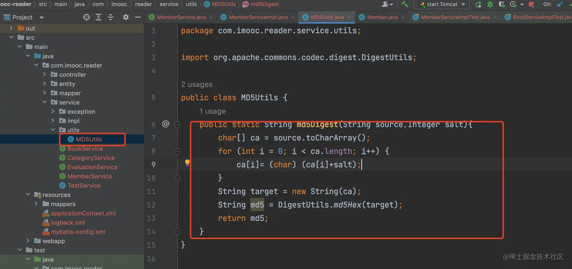The image size is (572, 269).
Task: Expand the webapp folder
Action: click(x=28, y=241)
